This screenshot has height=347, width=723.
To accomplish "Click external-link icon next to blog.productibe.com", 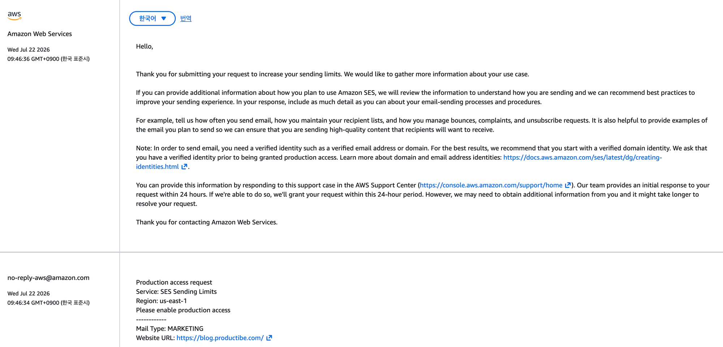I will click(269, 338).
